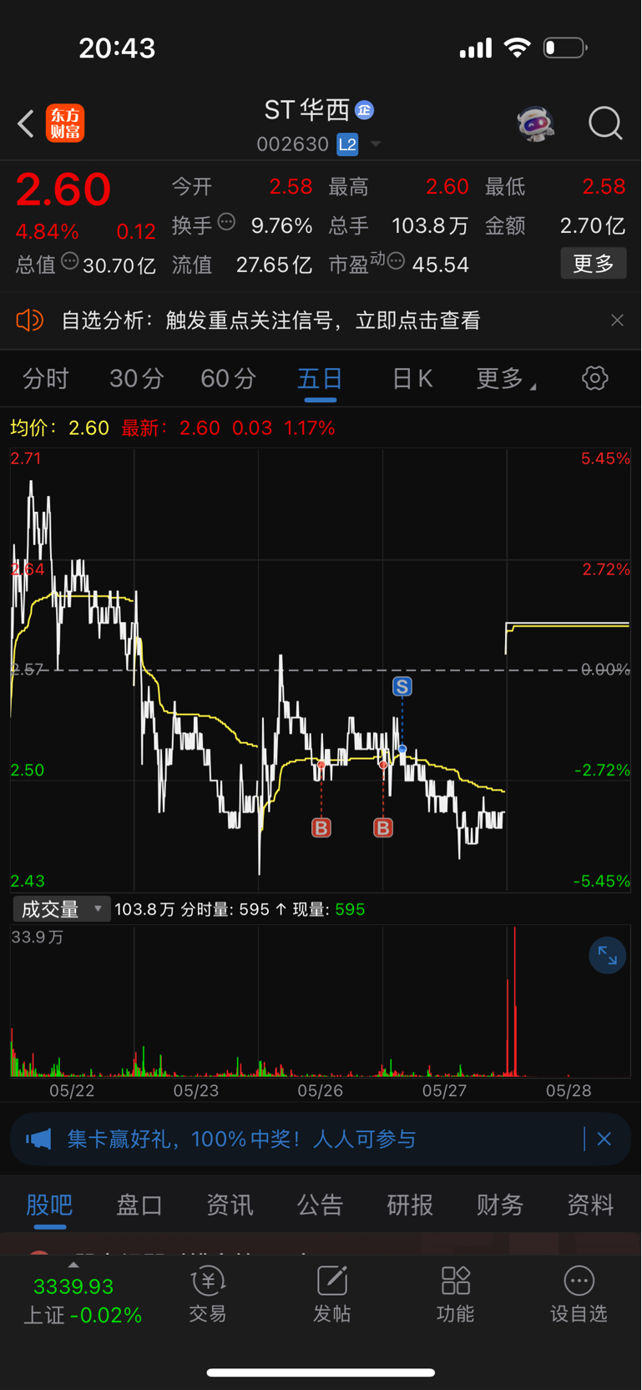
Task: Switch to 公告 tab
Action: (320, 1205)
